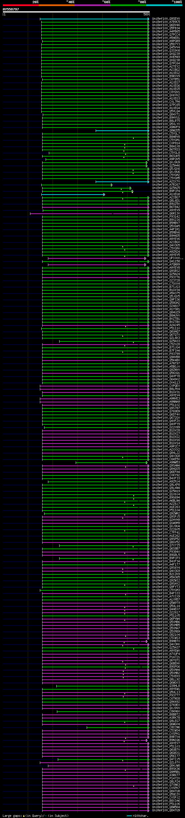Select hit label UniRef100_Q06YK2
Image resolution: width=185 pixels, height=818 pixels.
click(166, 95)
